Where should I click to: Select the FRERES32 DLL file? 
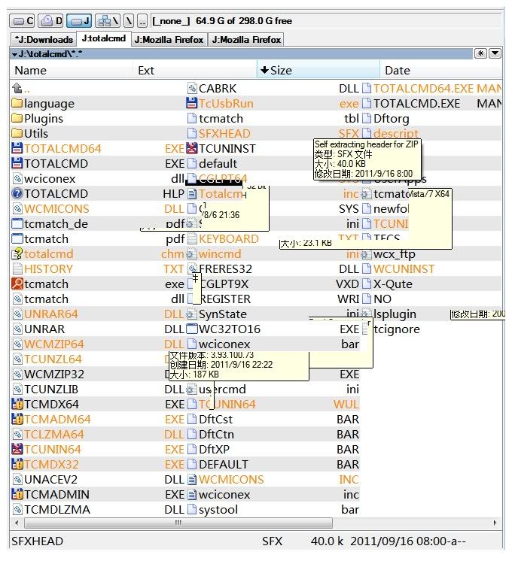click(x=225, y=268)
